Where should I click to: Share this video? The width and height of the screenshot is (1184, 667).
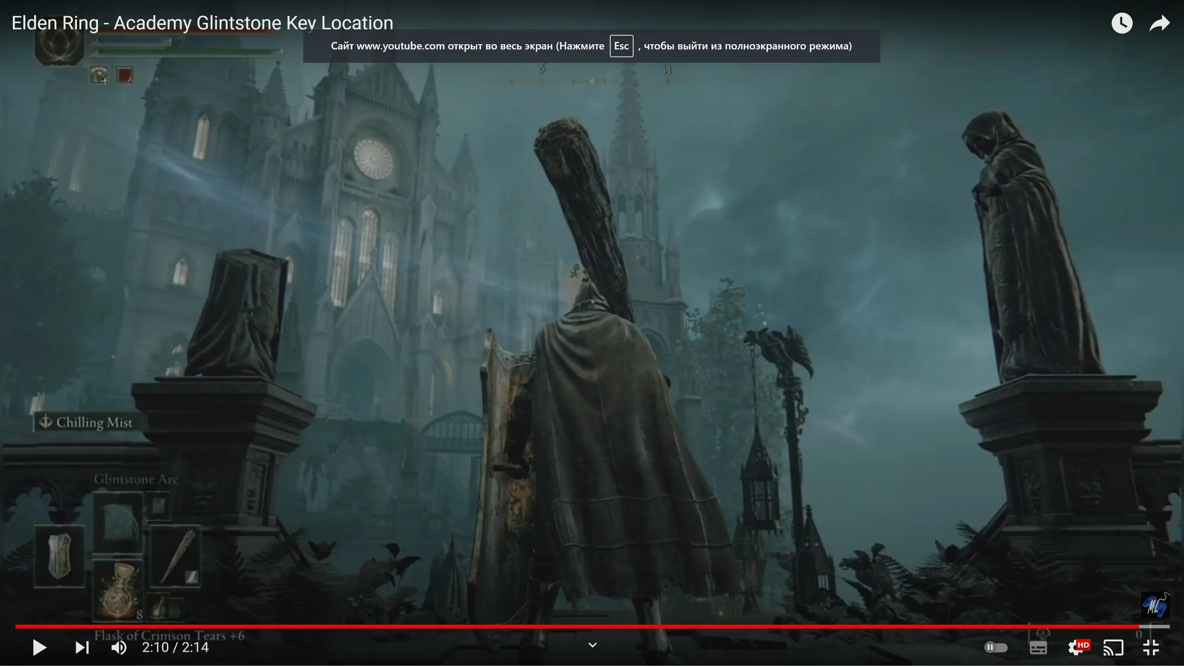[x=1159, y=23]
